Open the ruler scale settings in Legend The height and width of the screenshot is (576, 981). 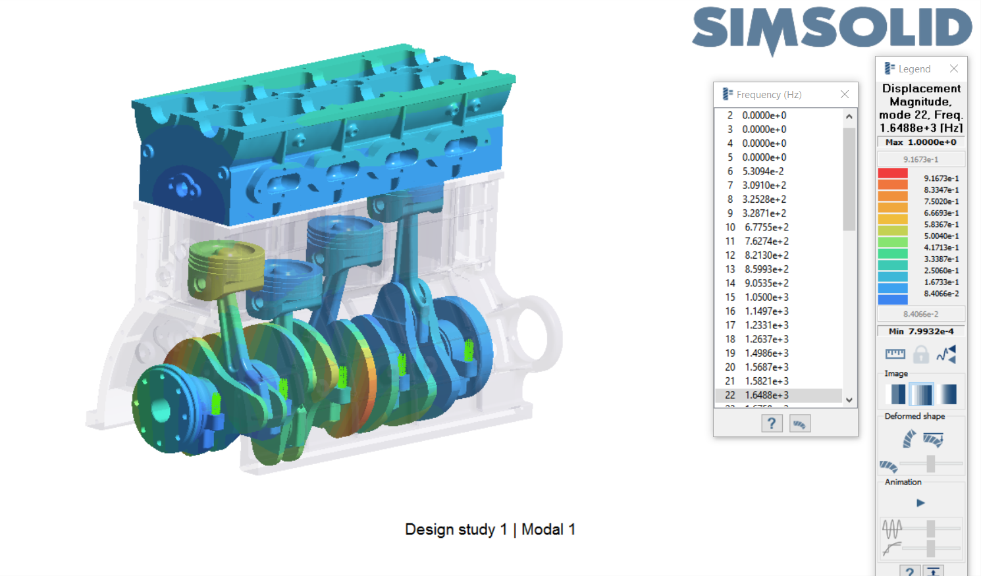coord(895,354)
